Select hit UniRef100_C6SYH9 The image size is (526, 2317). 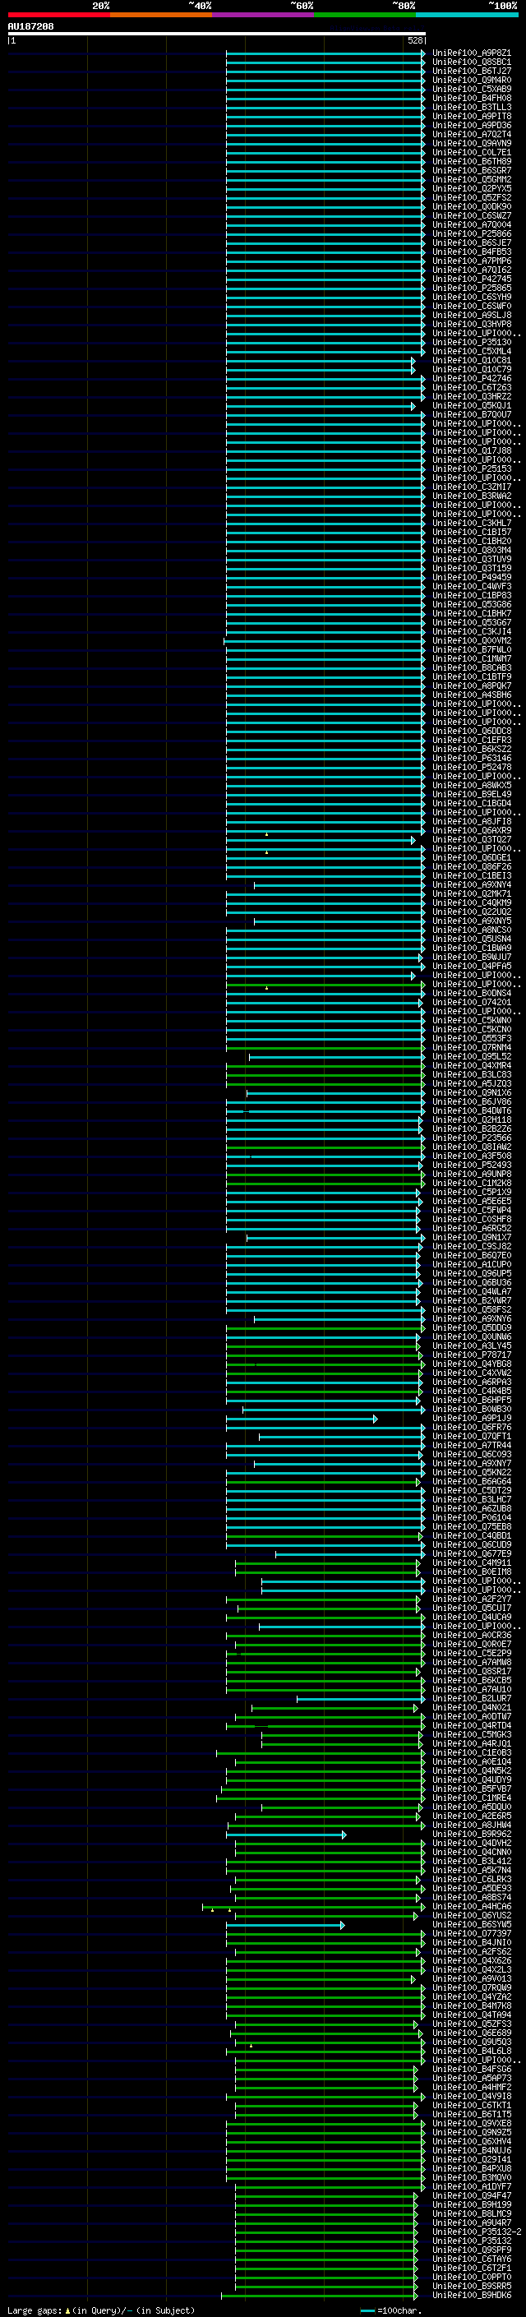[x=472, y=297]
